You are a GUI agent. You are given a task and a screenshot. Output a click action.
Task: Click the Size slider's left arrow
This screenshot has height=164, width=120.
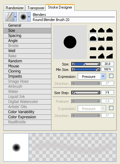click(x=73, y=64)
